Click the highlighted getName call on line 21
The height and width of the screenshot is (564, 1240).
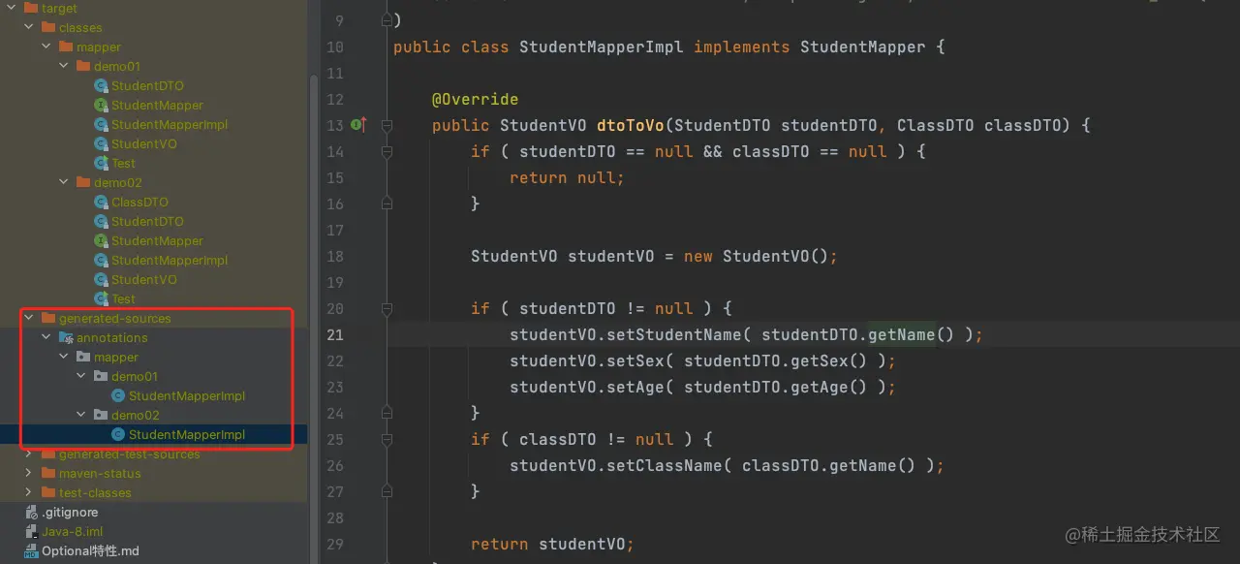click(x=901, y=334)
